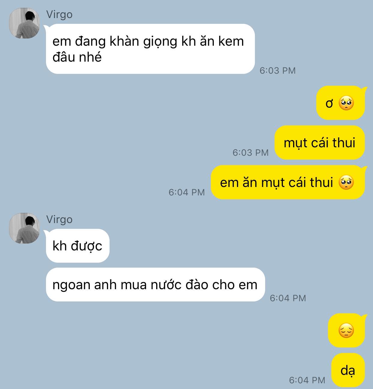Select the 'dạ' message bubble
The image size is (373, 389).
[x=348, y=370]
